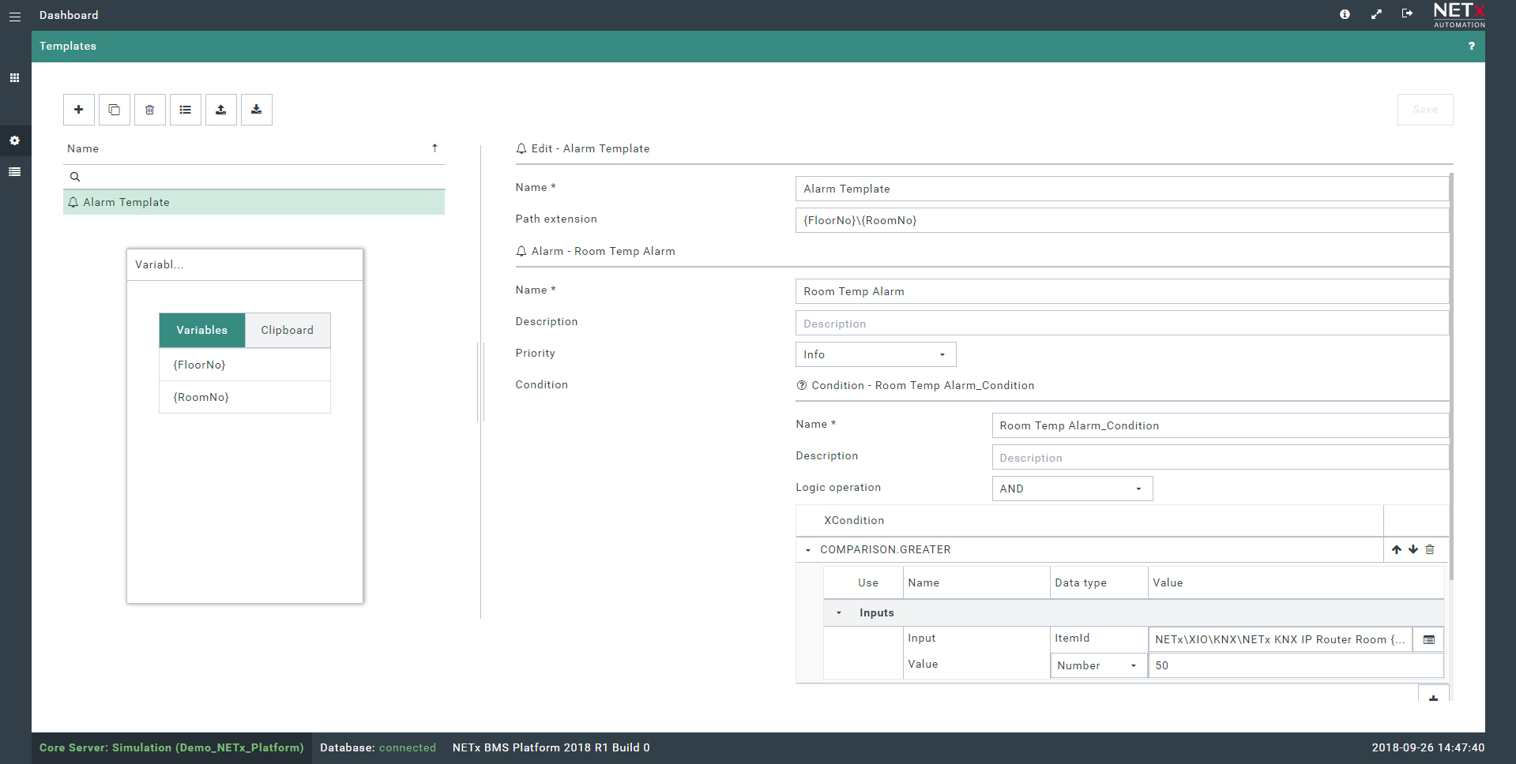Viewport: 1516px width, 764px height.
Task: Click the panel splitter handle
Action: pos(481,382)
